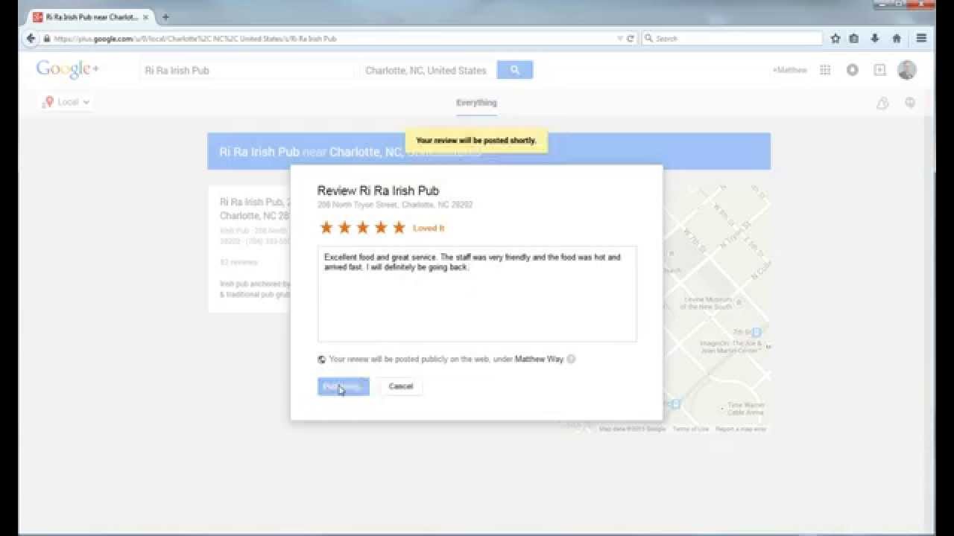
Task: Click the browser URL address bar
Action: [x=328, y=39]
